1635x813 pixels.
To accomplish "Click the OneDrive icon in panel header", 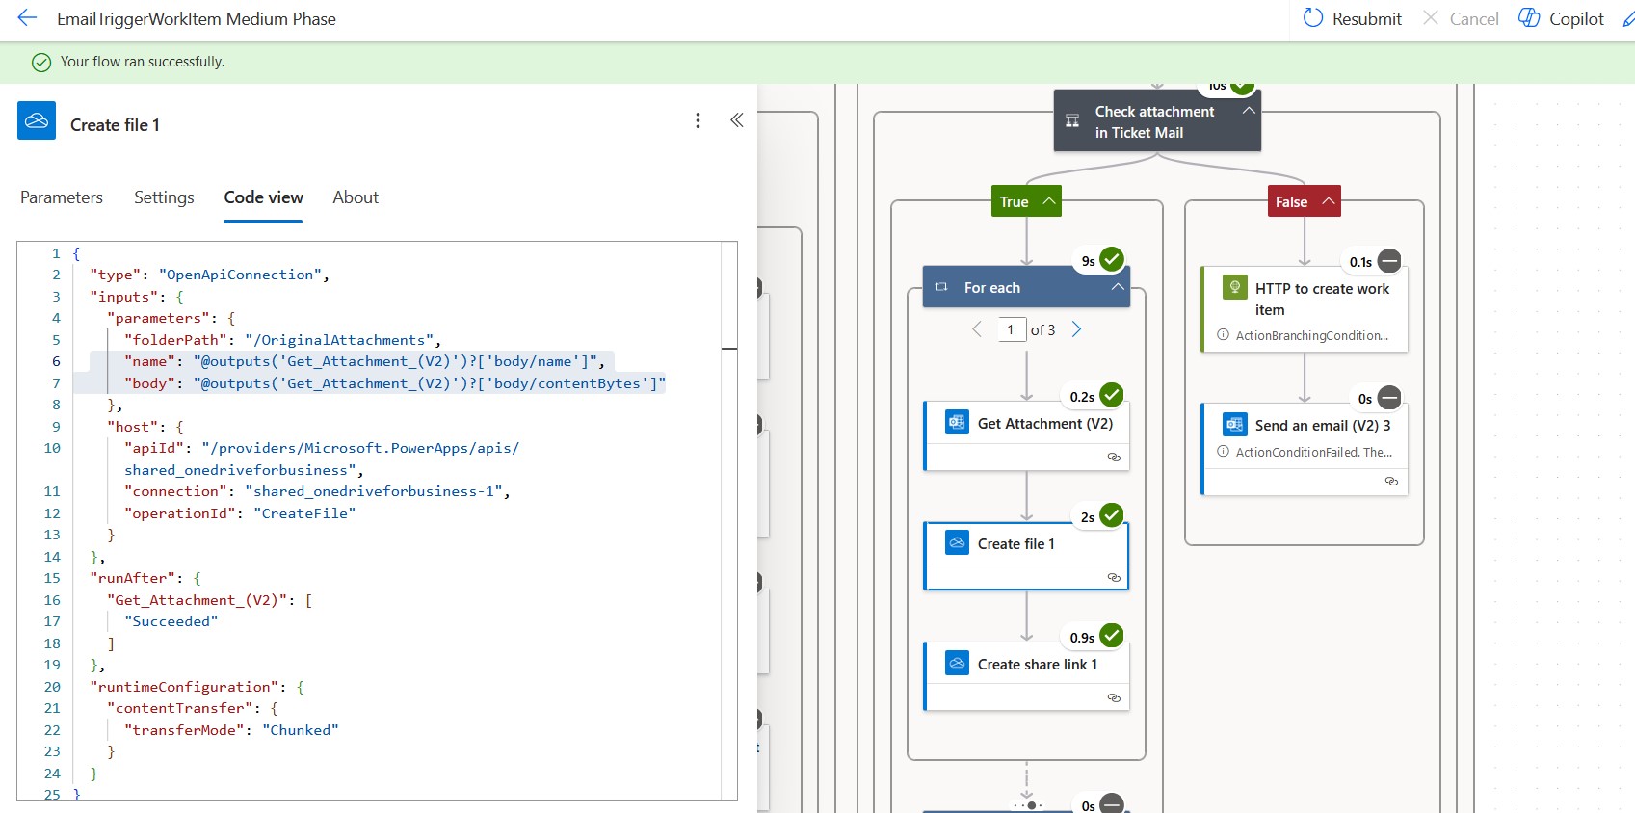I will (37, 121).
